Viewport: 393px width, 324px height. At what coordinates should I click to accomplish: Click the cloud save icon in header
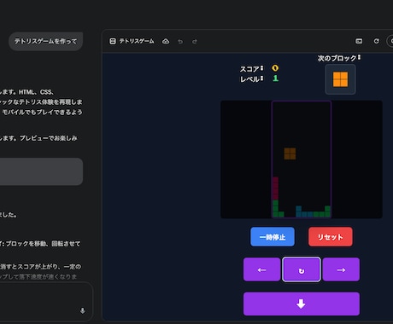pos(166,42)
